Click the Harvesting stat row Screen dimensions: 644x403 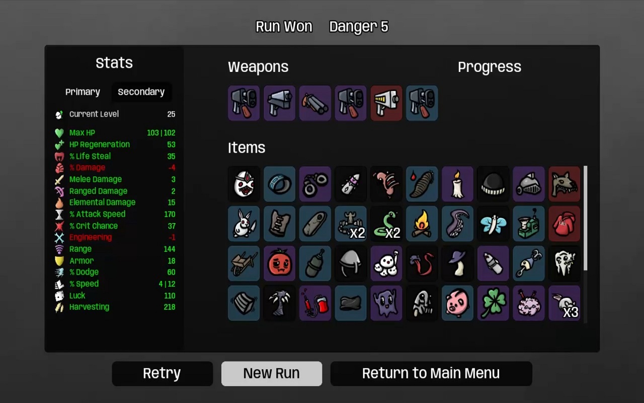coord(115,307)
